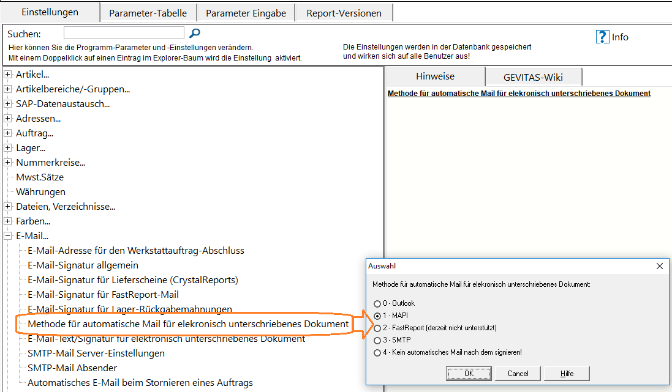Close the Auswahl dialog with X
This screenshot has height=392, width=672.
tap(660, 266)
